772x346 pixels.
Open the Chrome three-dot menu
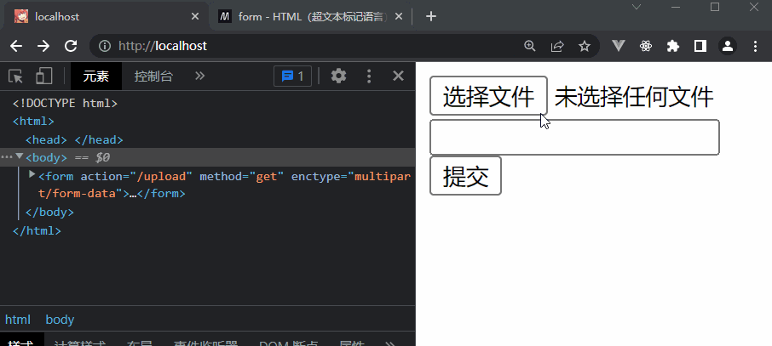(755, 46)
